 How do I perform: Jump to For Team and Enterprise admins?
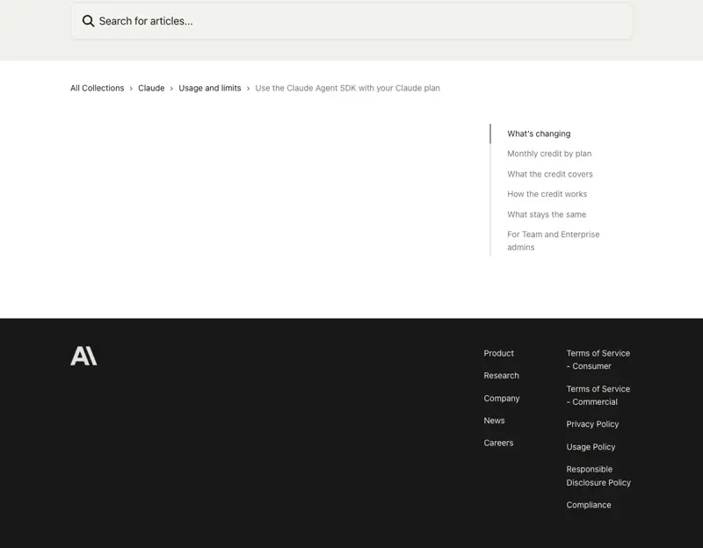(x=554, y=241)
